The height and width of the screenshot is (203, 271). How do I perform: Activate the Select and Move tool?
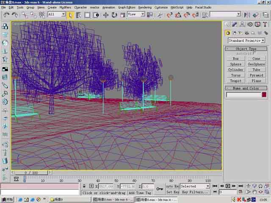point(106,15)
